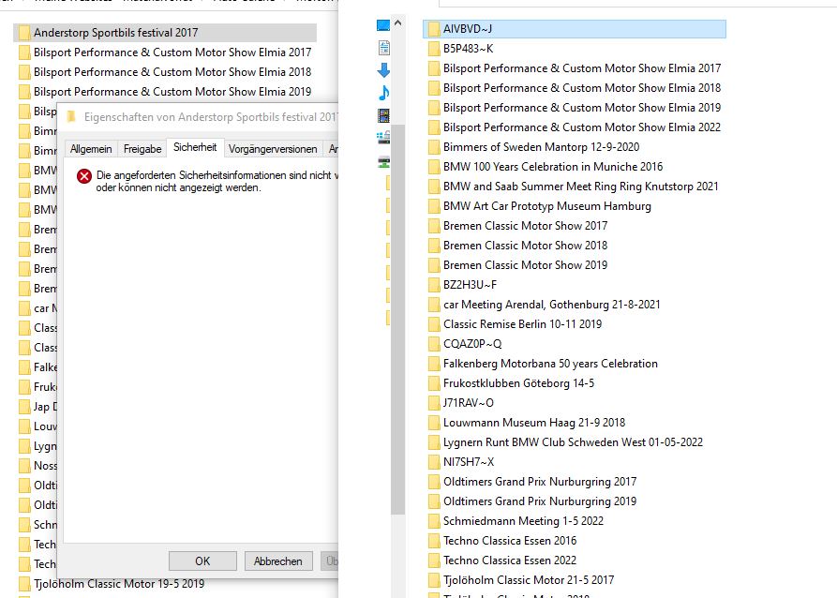This screenshot has height=598, width=837.
Task: Open the network drive icon in navigation pane
Action: (x=383, y=162)
